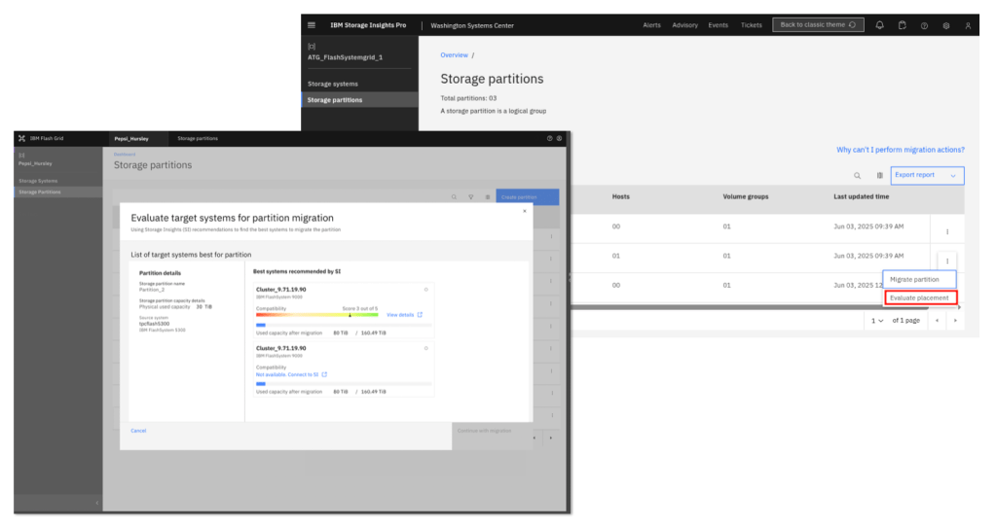Select the second Cluster_9.71.19.90 radio button
The height and width of the screenshot is (525, 996).
tap(425, 348)
